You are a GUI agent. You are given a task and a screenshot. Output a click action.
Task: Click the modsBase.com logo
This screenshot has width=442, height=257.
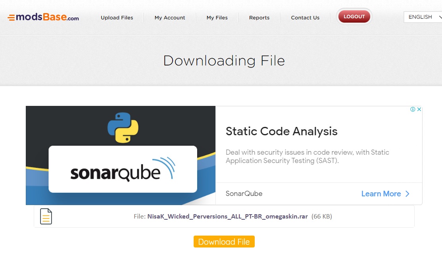pyautogui.click(x=43, y=17)
